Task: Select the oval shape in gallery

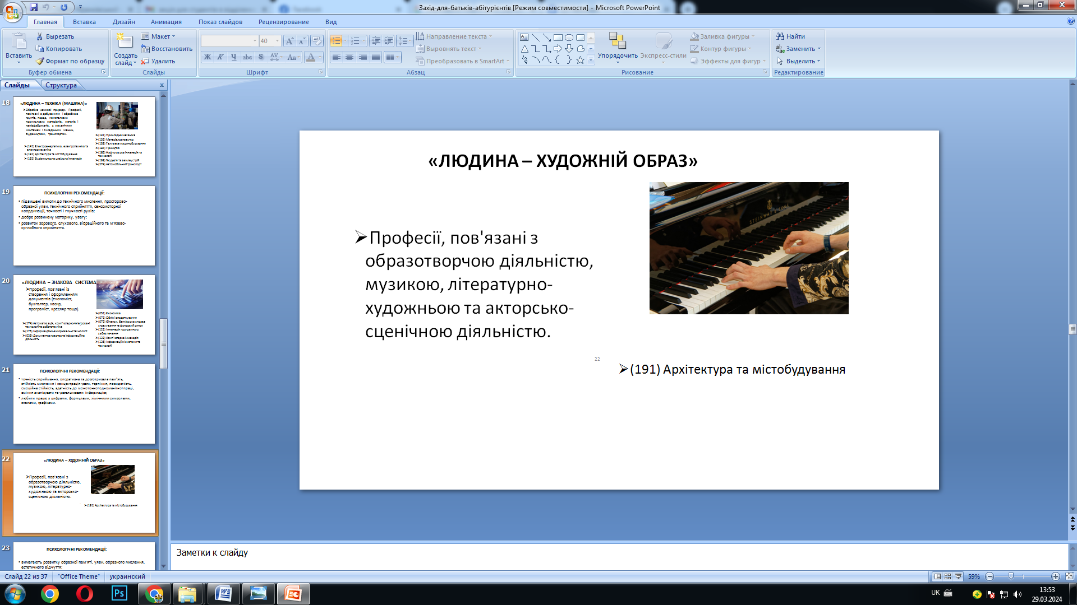Action: tap(569, 38)
